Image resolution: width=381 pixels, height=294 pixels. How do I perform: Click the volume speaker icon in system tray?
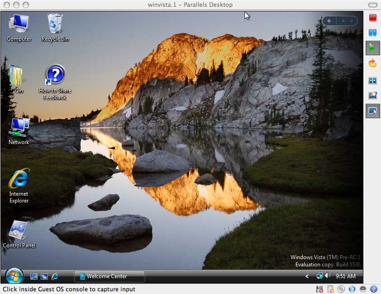pyautogui.click(x=327, y=276)
